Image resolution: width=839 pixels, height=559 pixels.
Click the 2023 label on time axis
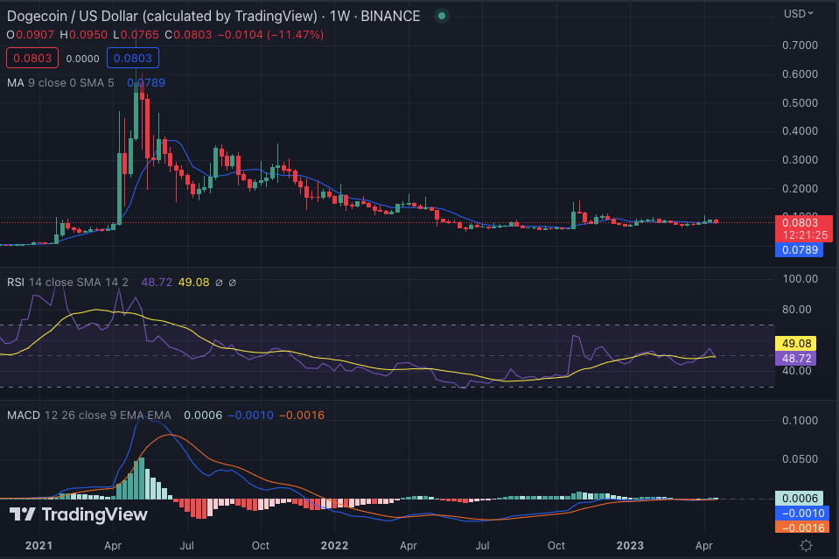click(x=630, y=546)
